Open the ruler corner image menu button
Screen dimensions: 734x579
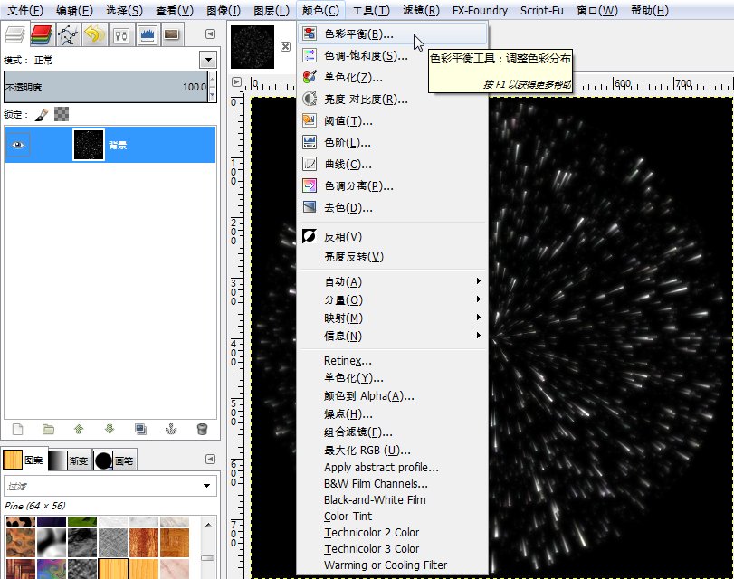236,82
